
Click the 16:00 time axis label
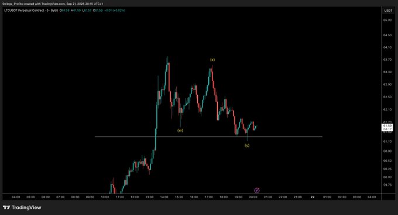[194, 197]
